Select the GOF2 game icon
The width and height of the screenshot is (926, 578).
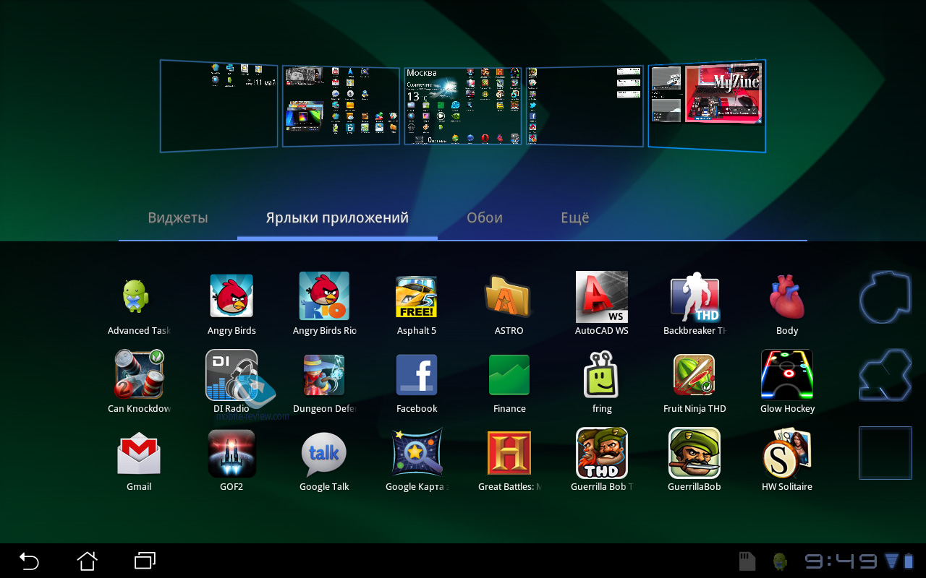tap(231, 452)
